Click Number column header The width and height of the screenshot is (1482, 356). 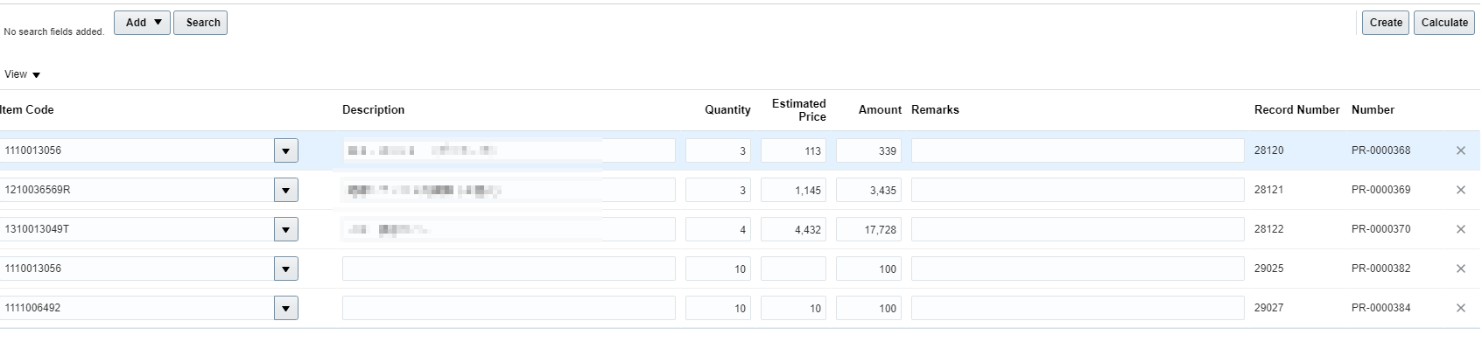(x=1373, y=110)
